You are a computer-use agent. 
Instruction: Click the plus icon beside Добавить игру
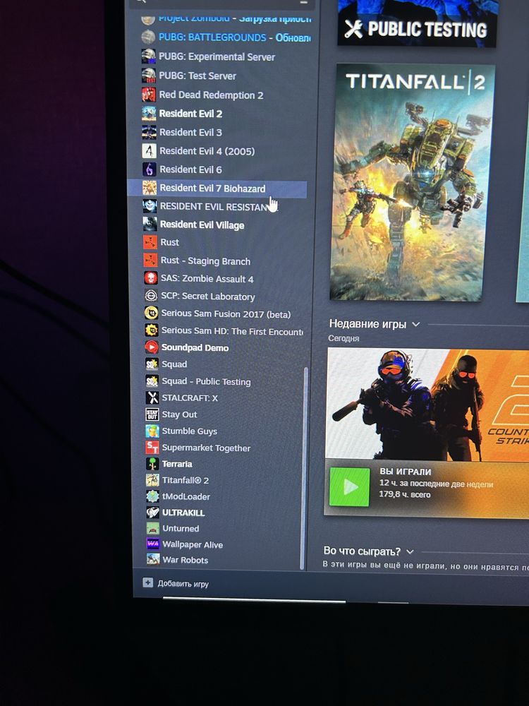coord(148,582)
